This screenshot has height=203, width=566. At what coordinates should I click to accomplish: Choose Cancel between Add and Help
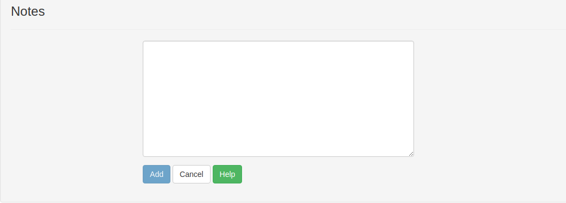coord(192,174)
